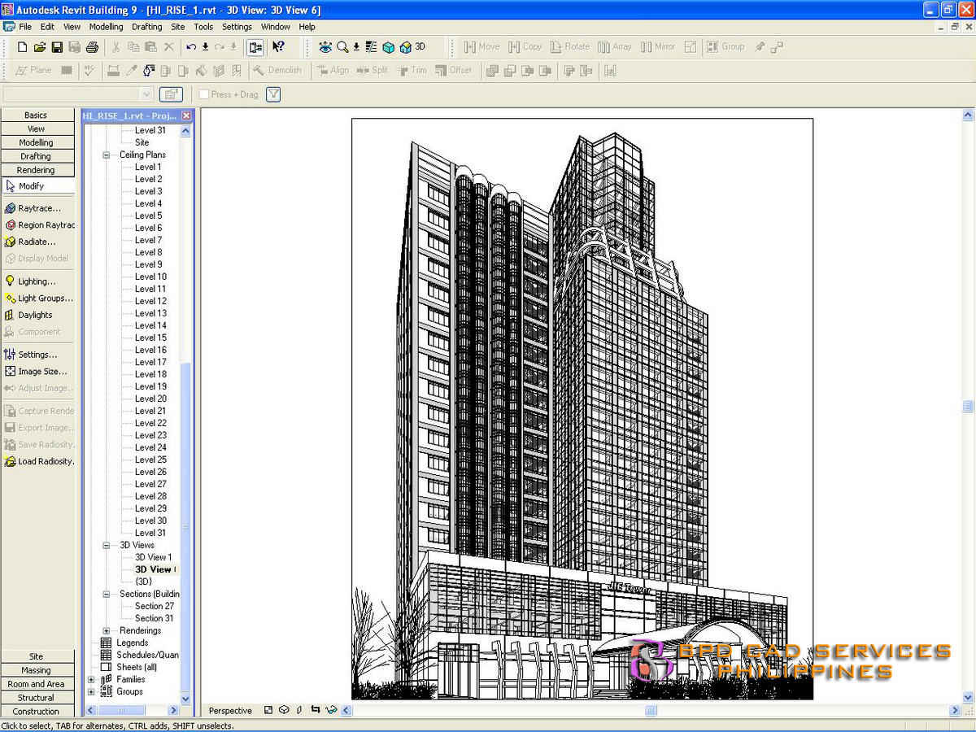Toggle the crop region visibility icon

click(x=316, y=710)
